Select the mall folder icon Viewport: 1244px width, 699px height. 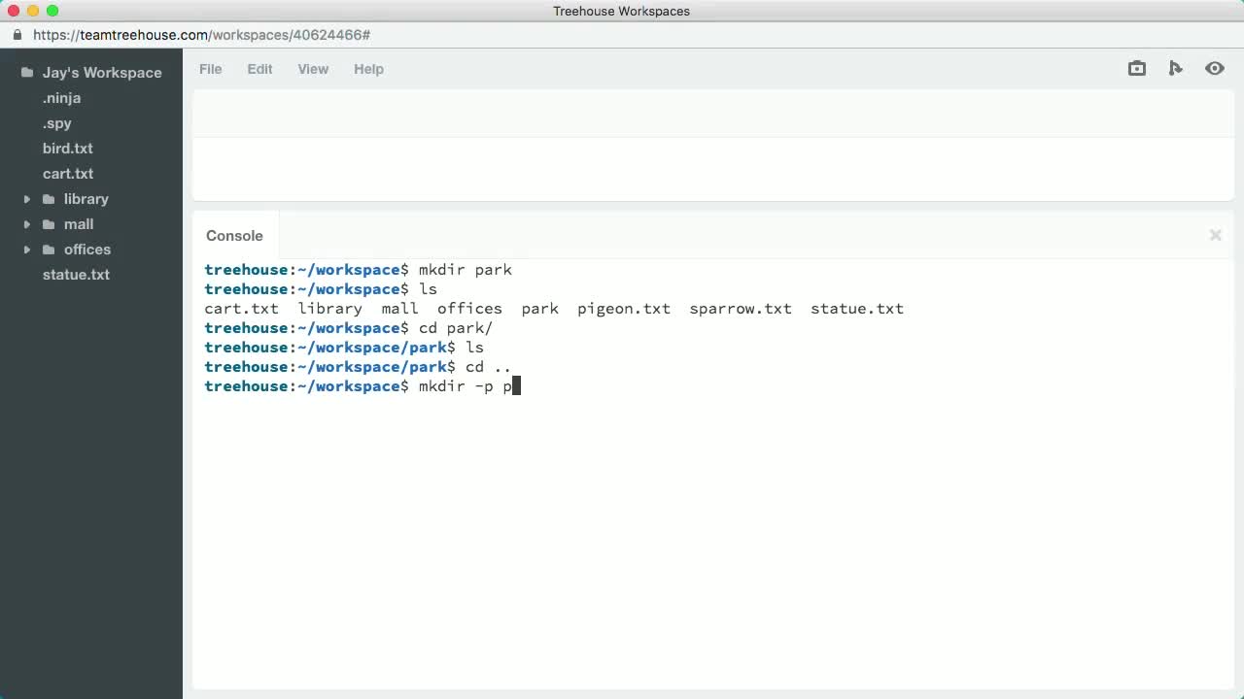point(49,224)
